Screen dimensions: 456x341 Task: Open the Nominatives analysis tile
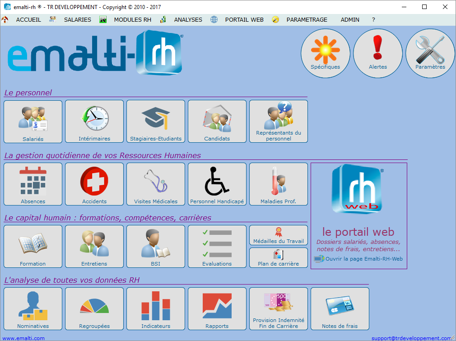coord(33,308)
